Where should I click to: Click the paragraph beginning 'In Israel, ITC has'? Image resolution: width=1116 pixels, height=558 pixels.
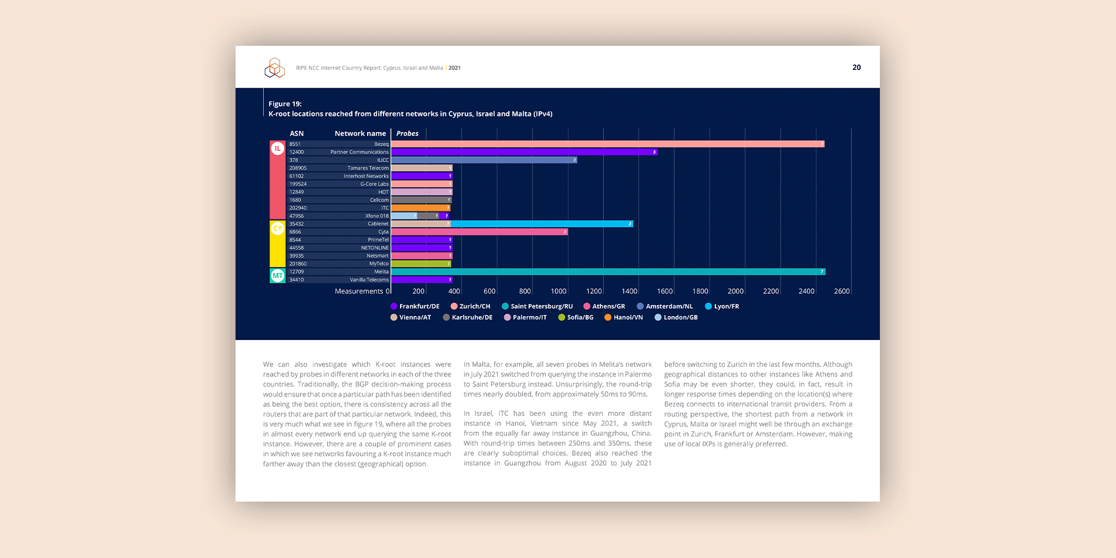pyautogui.click(x=557, y=439)
